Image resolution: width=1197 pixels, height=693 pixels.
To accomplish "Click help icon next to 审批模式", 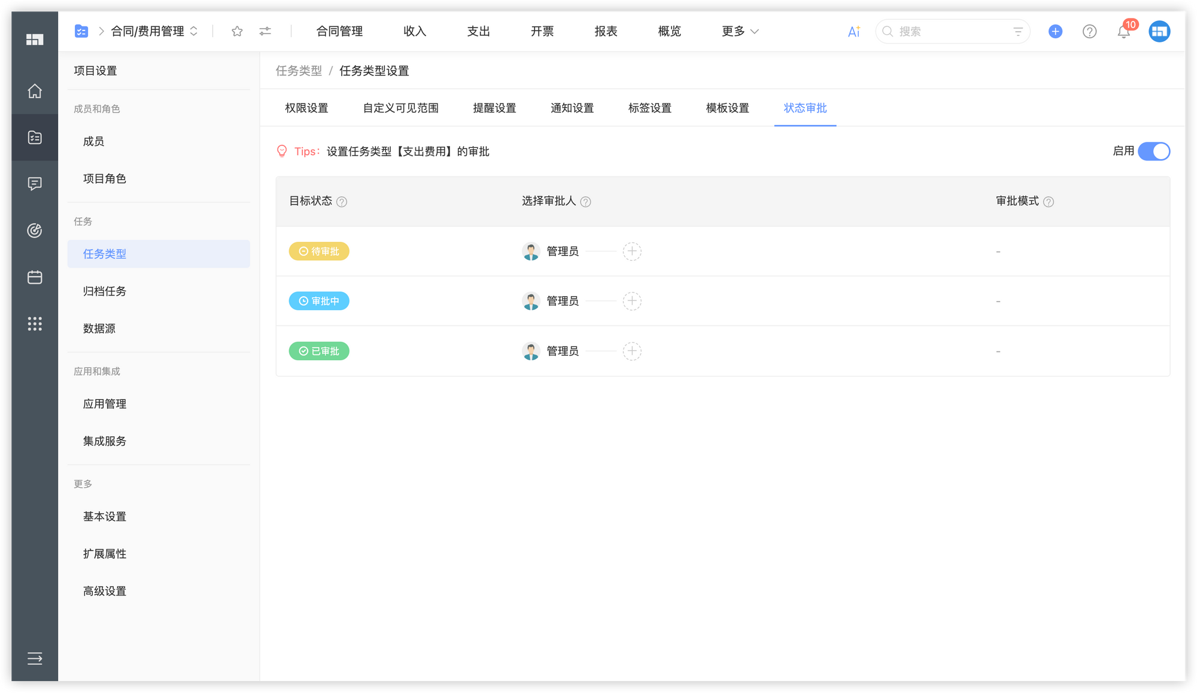I will click(1049, 202).
